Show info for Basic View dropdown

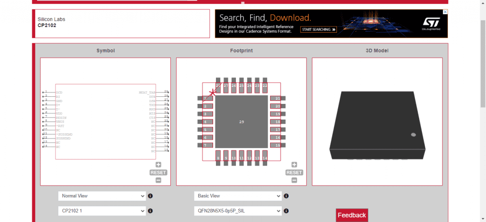[286, 196]
